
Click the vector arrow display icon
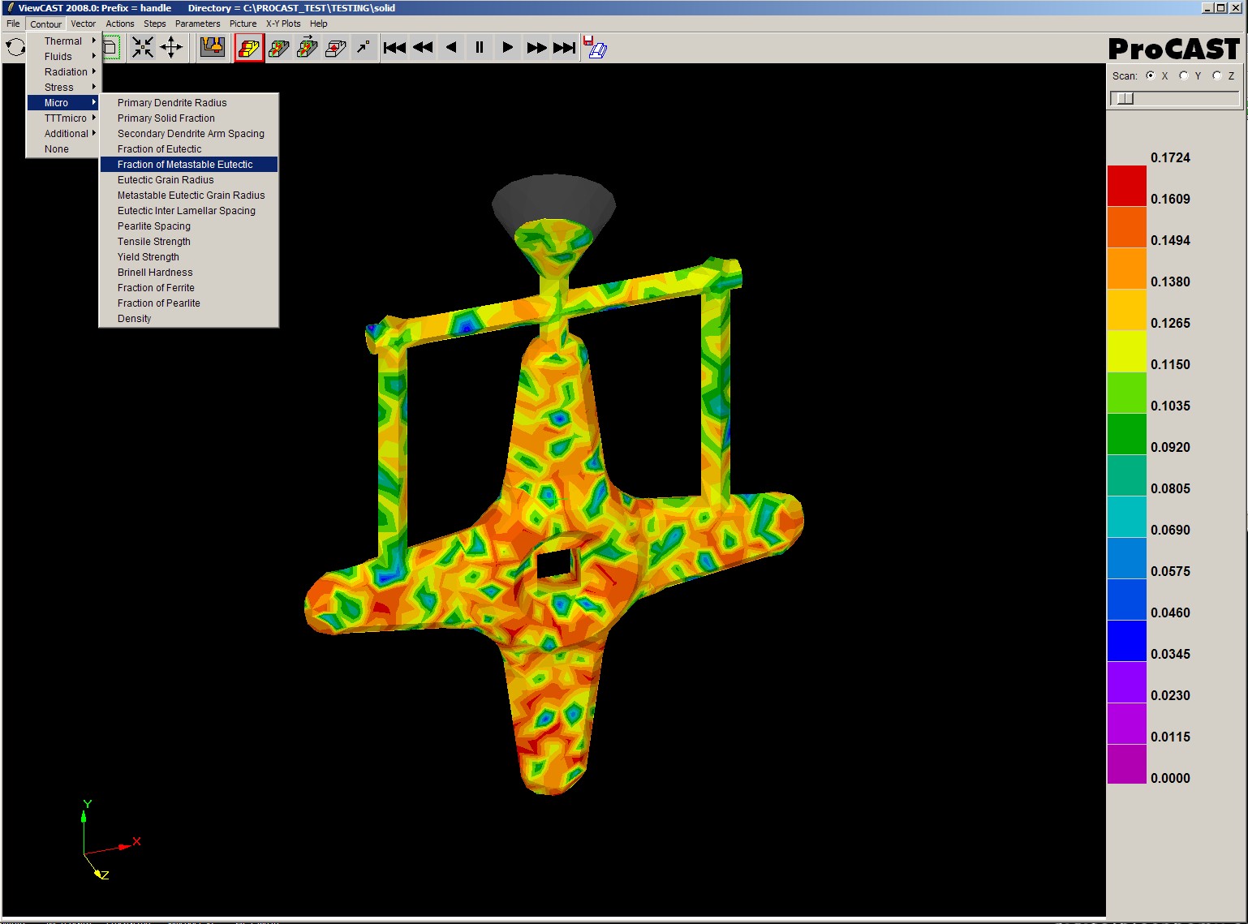pos(363,48)
